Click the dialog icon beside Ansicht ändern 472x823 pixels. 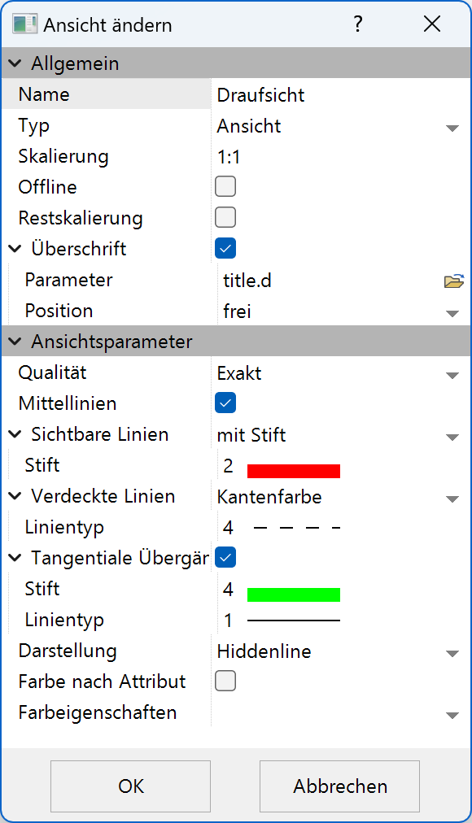click(x=24, y=24)
